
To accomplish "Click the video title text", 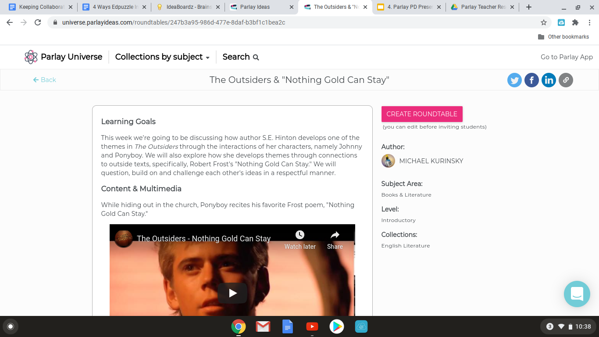I will 203,239.
